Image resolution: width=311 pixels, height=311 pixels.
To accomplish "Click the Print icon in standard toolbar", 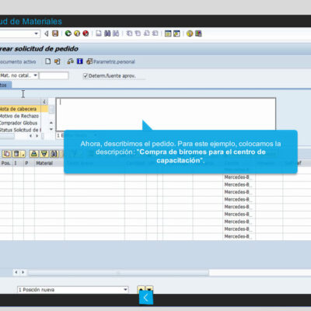I will click(99, 33).
